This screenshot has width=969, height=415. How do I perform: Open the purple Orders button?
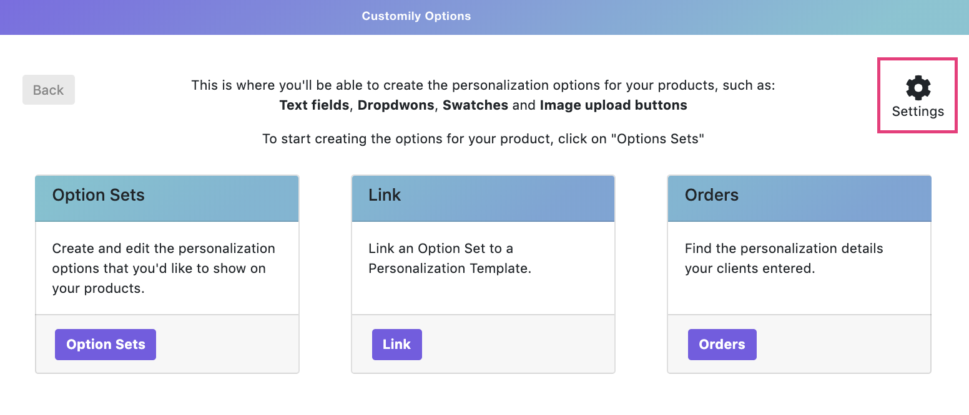point(722,345)
